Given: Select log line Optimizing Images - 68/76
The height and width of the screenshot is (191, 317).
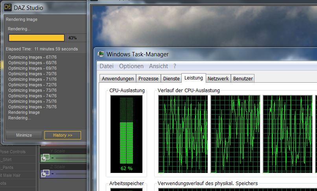Looking at the screenshot, I should 32,63.
